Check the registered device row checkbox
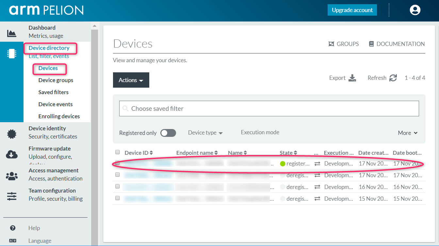Image resolution: width=439 pixels, height=246 pixels. (x=118, y=163)
